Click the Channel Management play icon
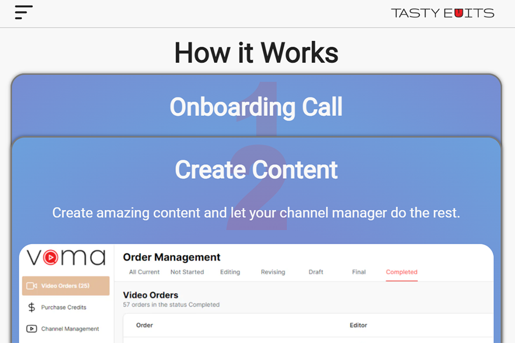 coord(32,329)
